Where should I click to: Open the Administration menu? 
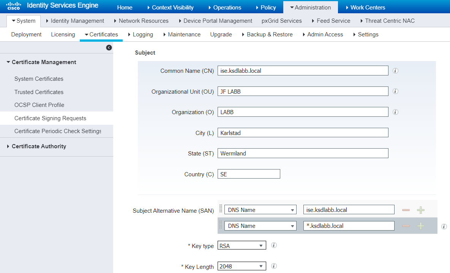[x=311, y=8]
